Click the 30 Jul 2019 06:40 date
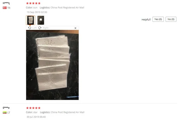 click(x=36, y=117)
